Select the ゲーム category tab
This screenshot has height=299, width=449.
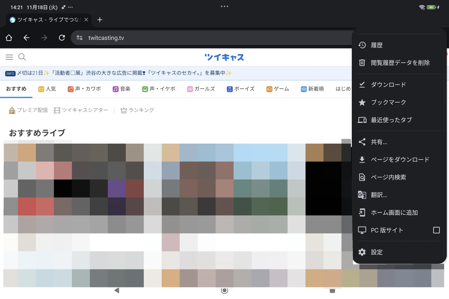[x=278, y=89]
